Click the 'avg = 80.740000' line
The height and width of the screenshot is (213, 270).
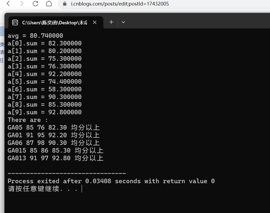pyautogui.click(x=35, y=36)
